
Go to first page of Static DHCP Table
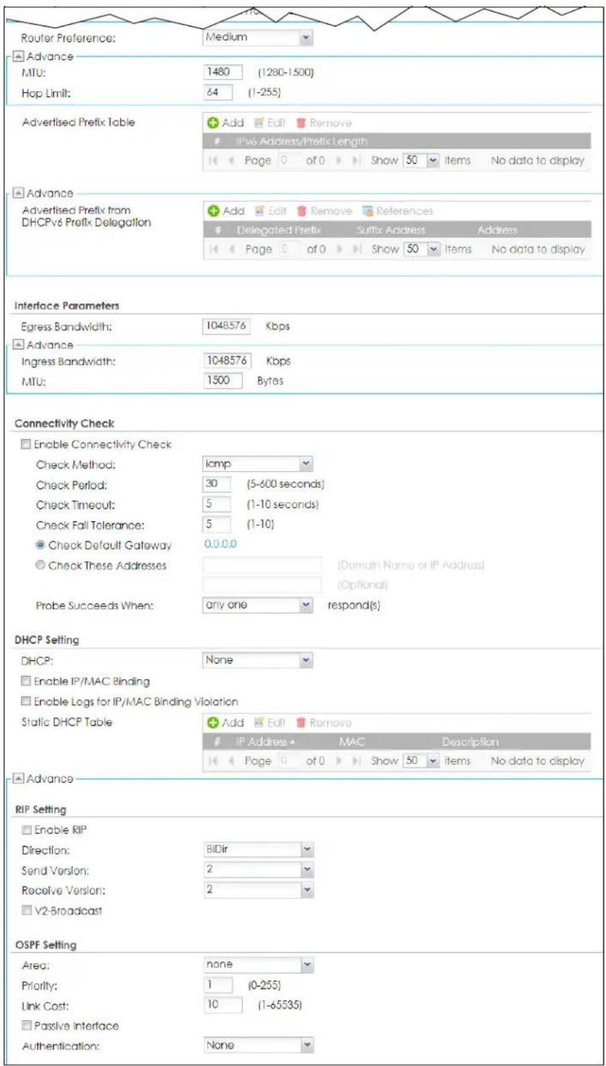tap(213, 761)
